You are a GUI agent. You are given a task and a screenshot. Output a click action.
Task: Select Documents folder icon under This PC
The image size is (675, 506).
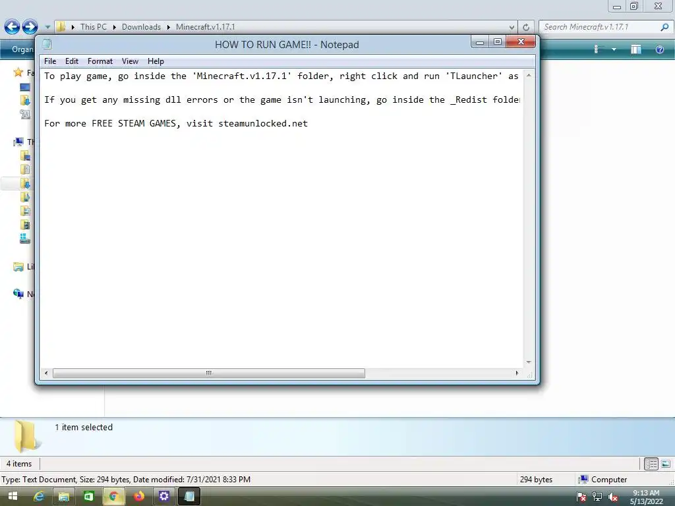point(25,169)
